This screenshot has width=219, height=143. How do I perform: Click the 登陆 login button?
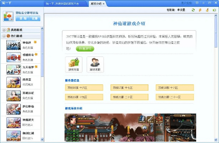pos(22,19)
